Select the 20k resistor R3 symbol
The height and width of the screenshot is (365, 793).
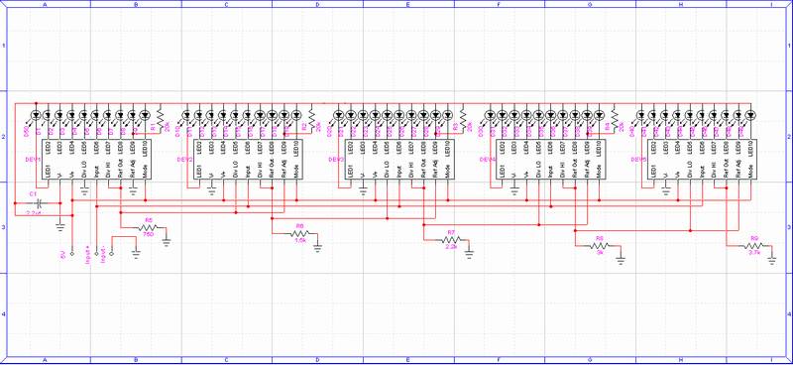click(x=462, y=120)
